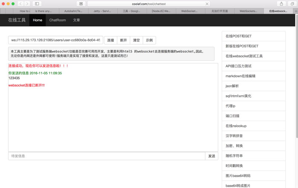298x188 pixels.
Task: Click the 在线工具 site brand
Action: pos(17,20)
